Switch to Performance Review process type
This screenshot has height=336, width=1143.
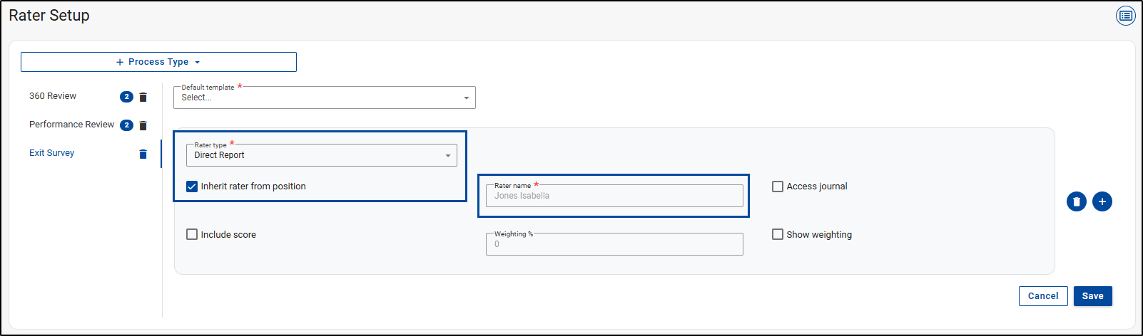click(71, 125)
